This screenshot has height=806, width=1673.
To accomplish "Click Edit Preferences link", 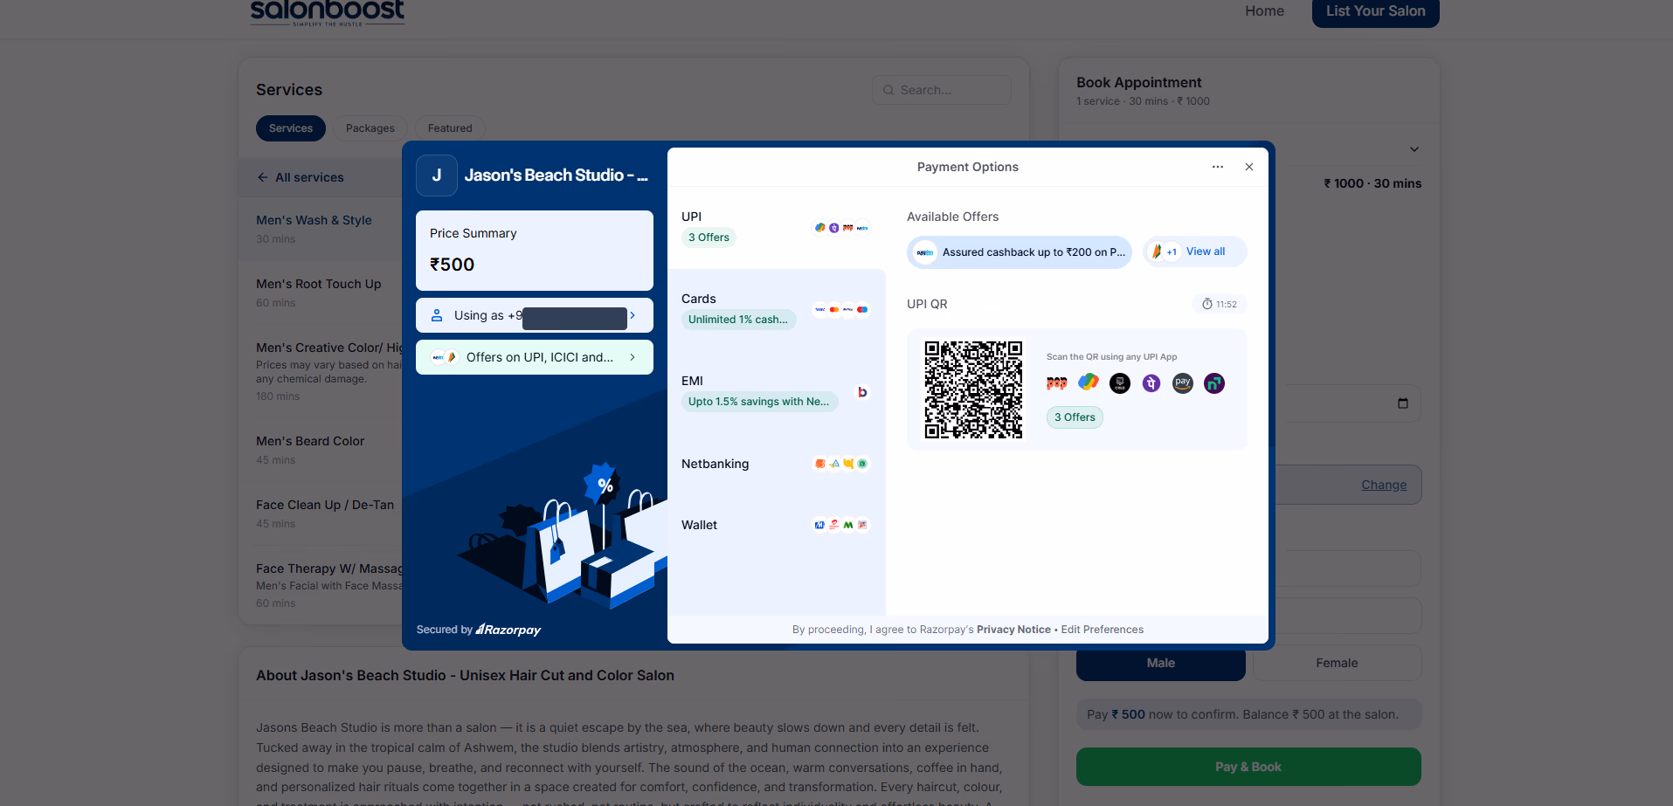I will (x=1103, y=630).
